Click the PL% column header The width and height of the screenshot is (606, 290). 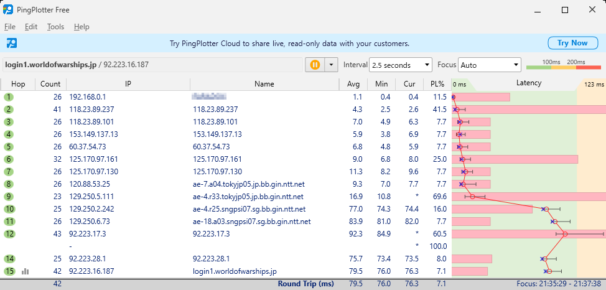click(x=437, y=84)
